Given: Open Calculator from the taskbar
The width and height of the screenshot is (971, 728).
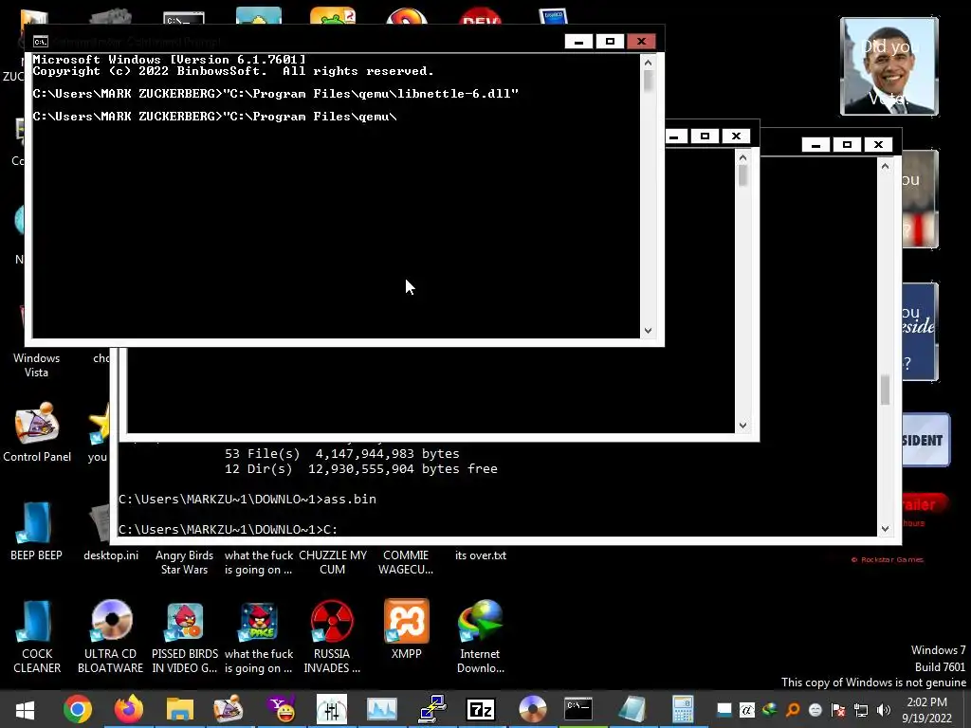Looking at the screenshot, I should pyautogui.click(x=683, y=709).
